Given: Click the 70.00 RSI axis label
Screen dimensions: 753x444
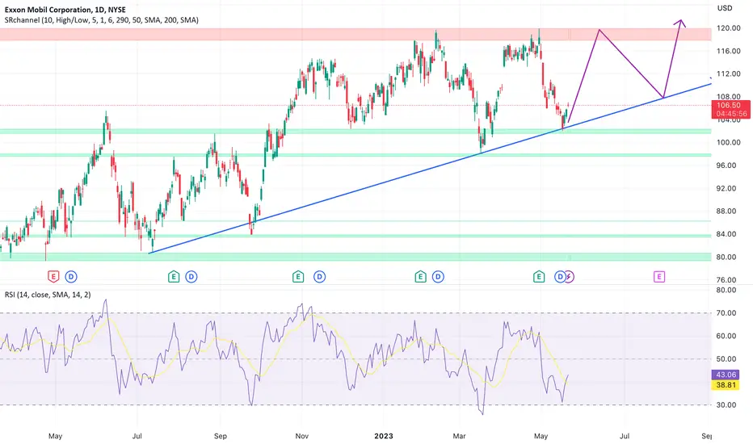Looking at the screenshot, I should [x=726, y=313].
